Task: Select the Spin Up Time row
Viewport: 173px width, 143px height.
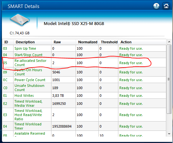Action: tap(84, 48)
